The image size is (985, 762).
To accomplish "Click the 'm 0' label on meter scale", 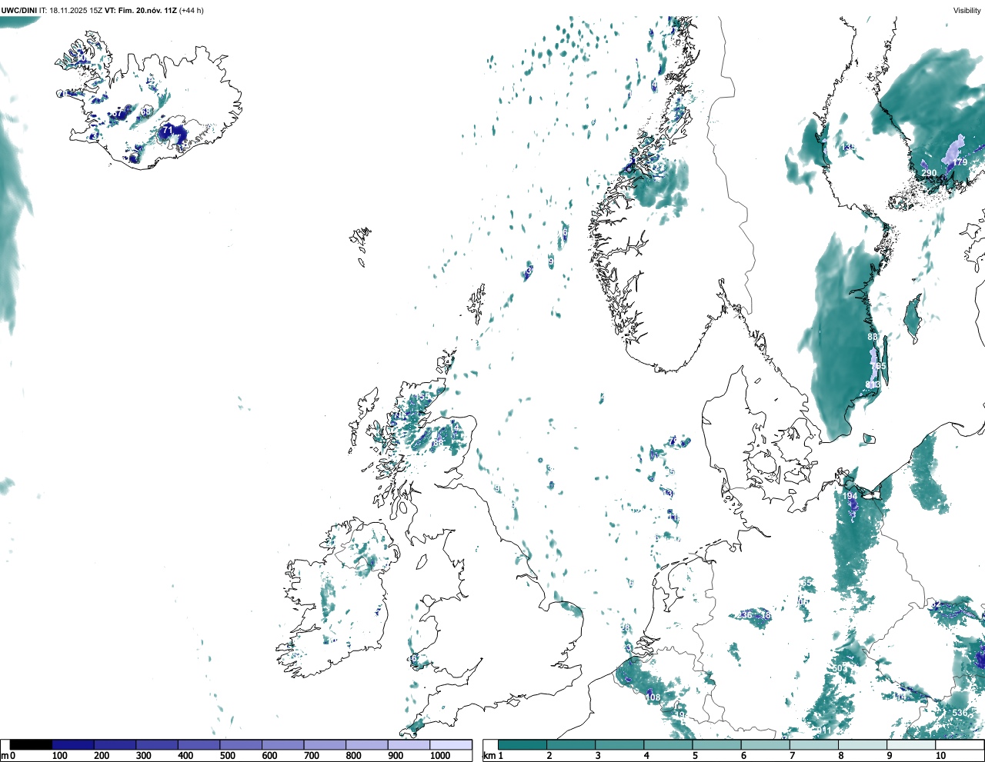I will (x=8, y=756).
